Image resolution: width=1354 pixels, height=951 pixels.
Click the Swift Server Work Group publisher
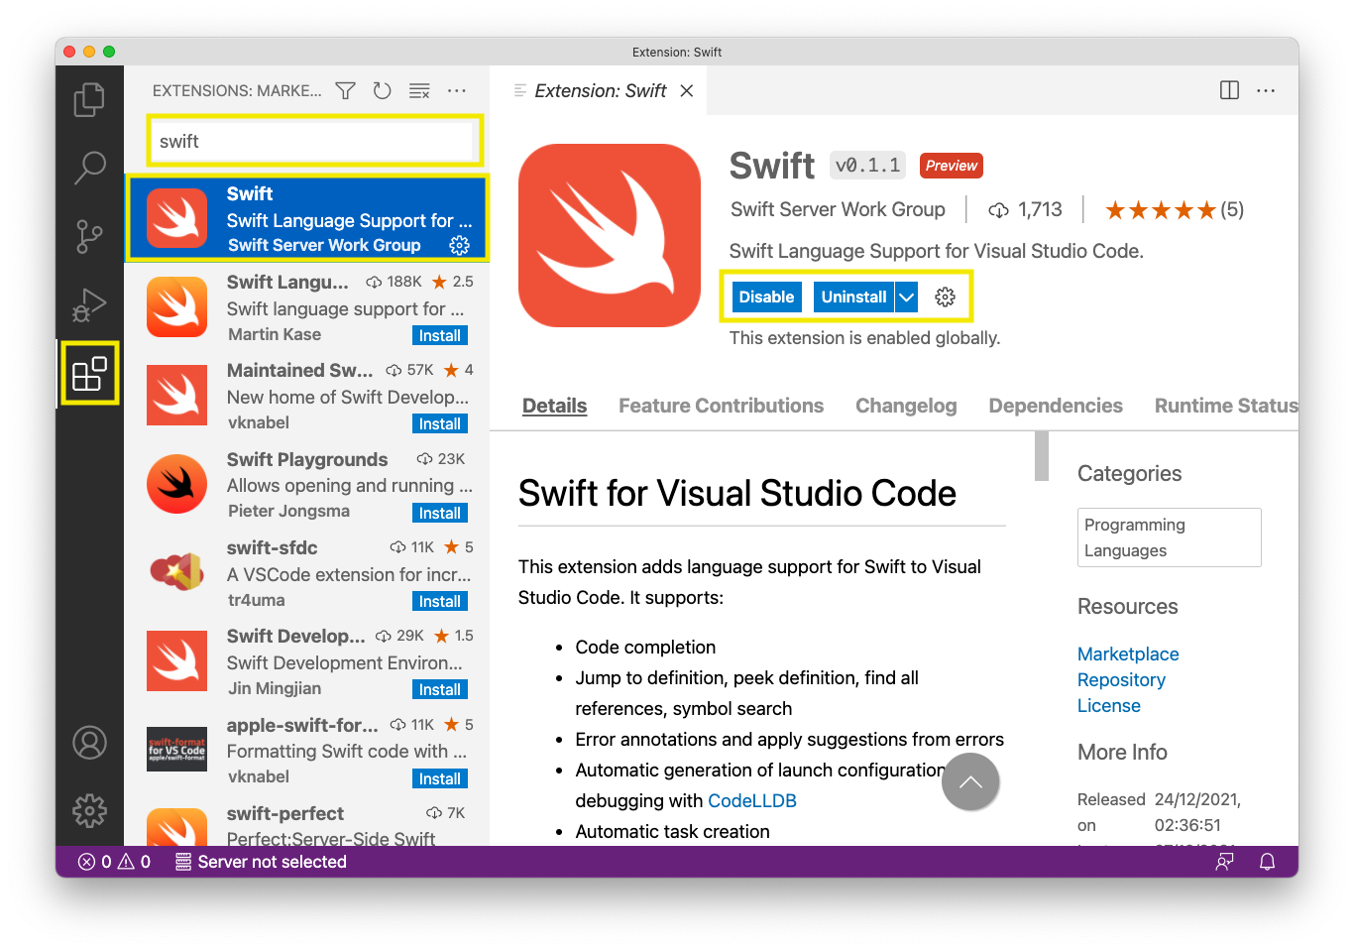click(x=838, y=209)
